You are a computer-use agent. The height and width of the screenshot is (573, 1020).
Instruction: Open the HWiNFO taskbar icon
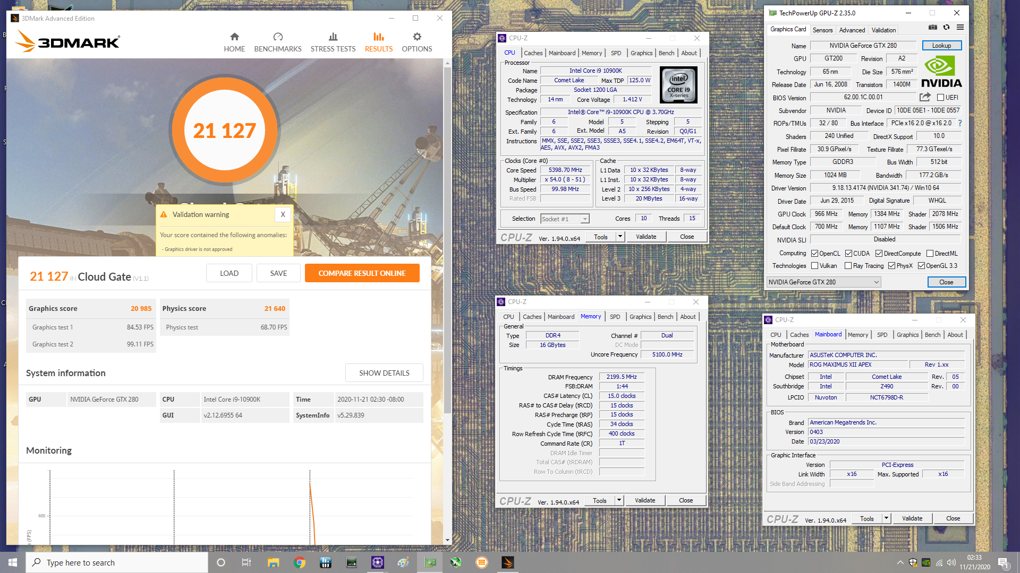(326, 562)
